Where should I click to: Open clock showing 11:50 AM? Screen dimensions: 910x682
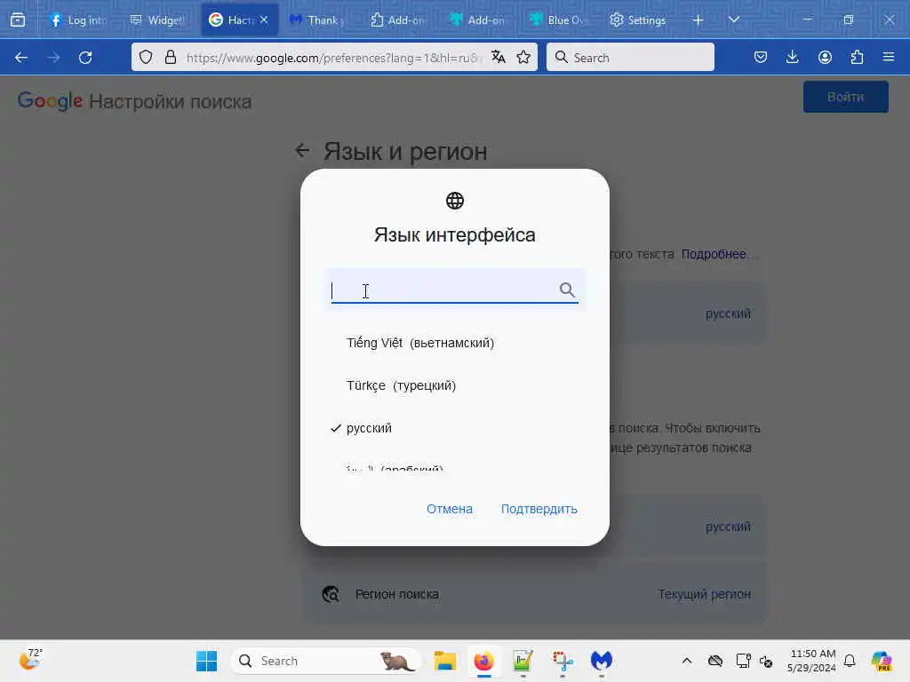[x=812, y=661]
